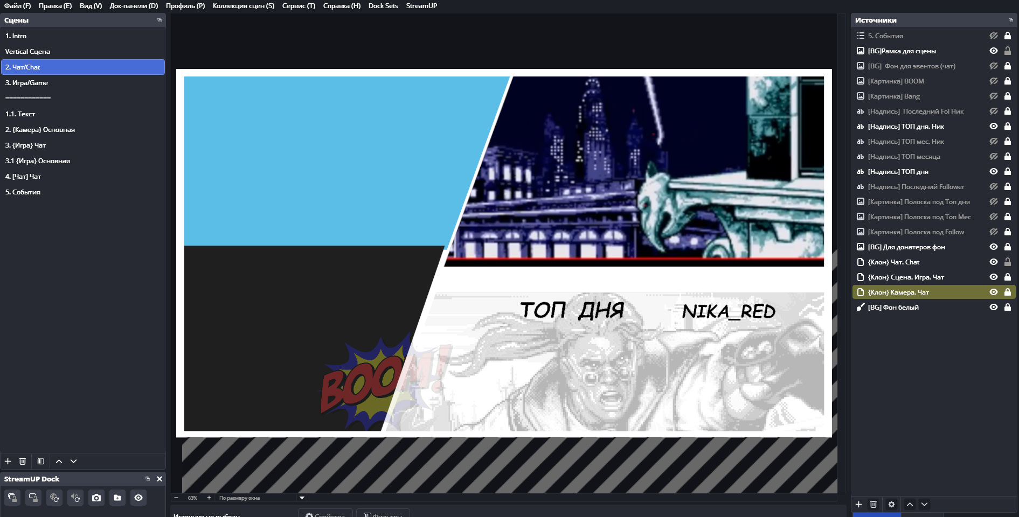Hide the [BG] Фон белый source
The image size is (1019, 517).
tap(994, 308)
